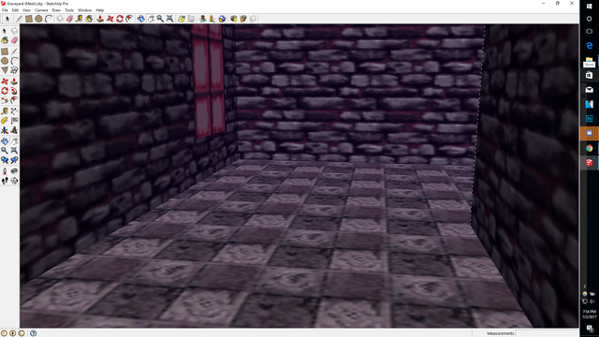Open the Window menu

(x=85, y=10)
